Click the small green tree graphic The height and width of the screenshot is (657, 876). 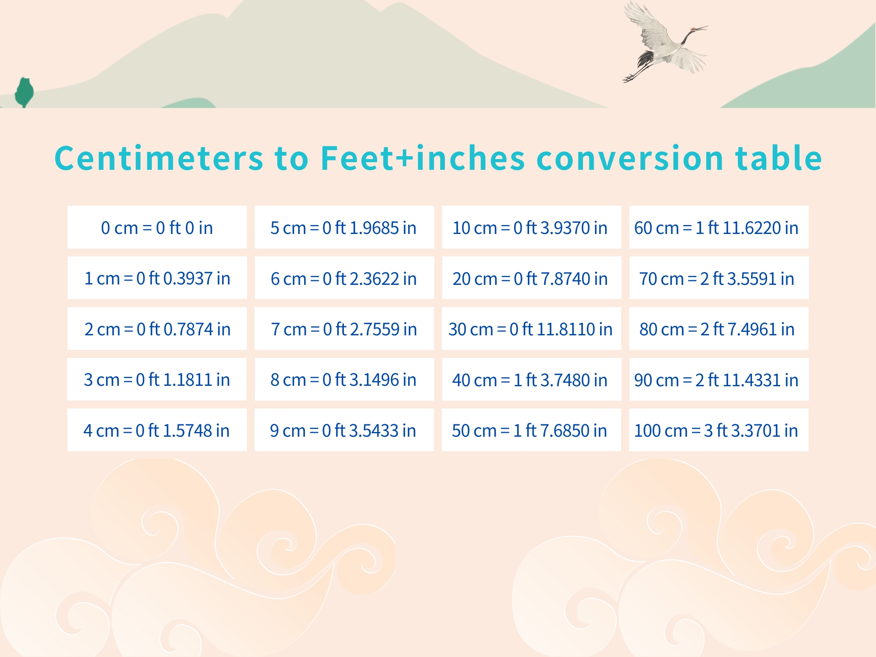(24, 92)
